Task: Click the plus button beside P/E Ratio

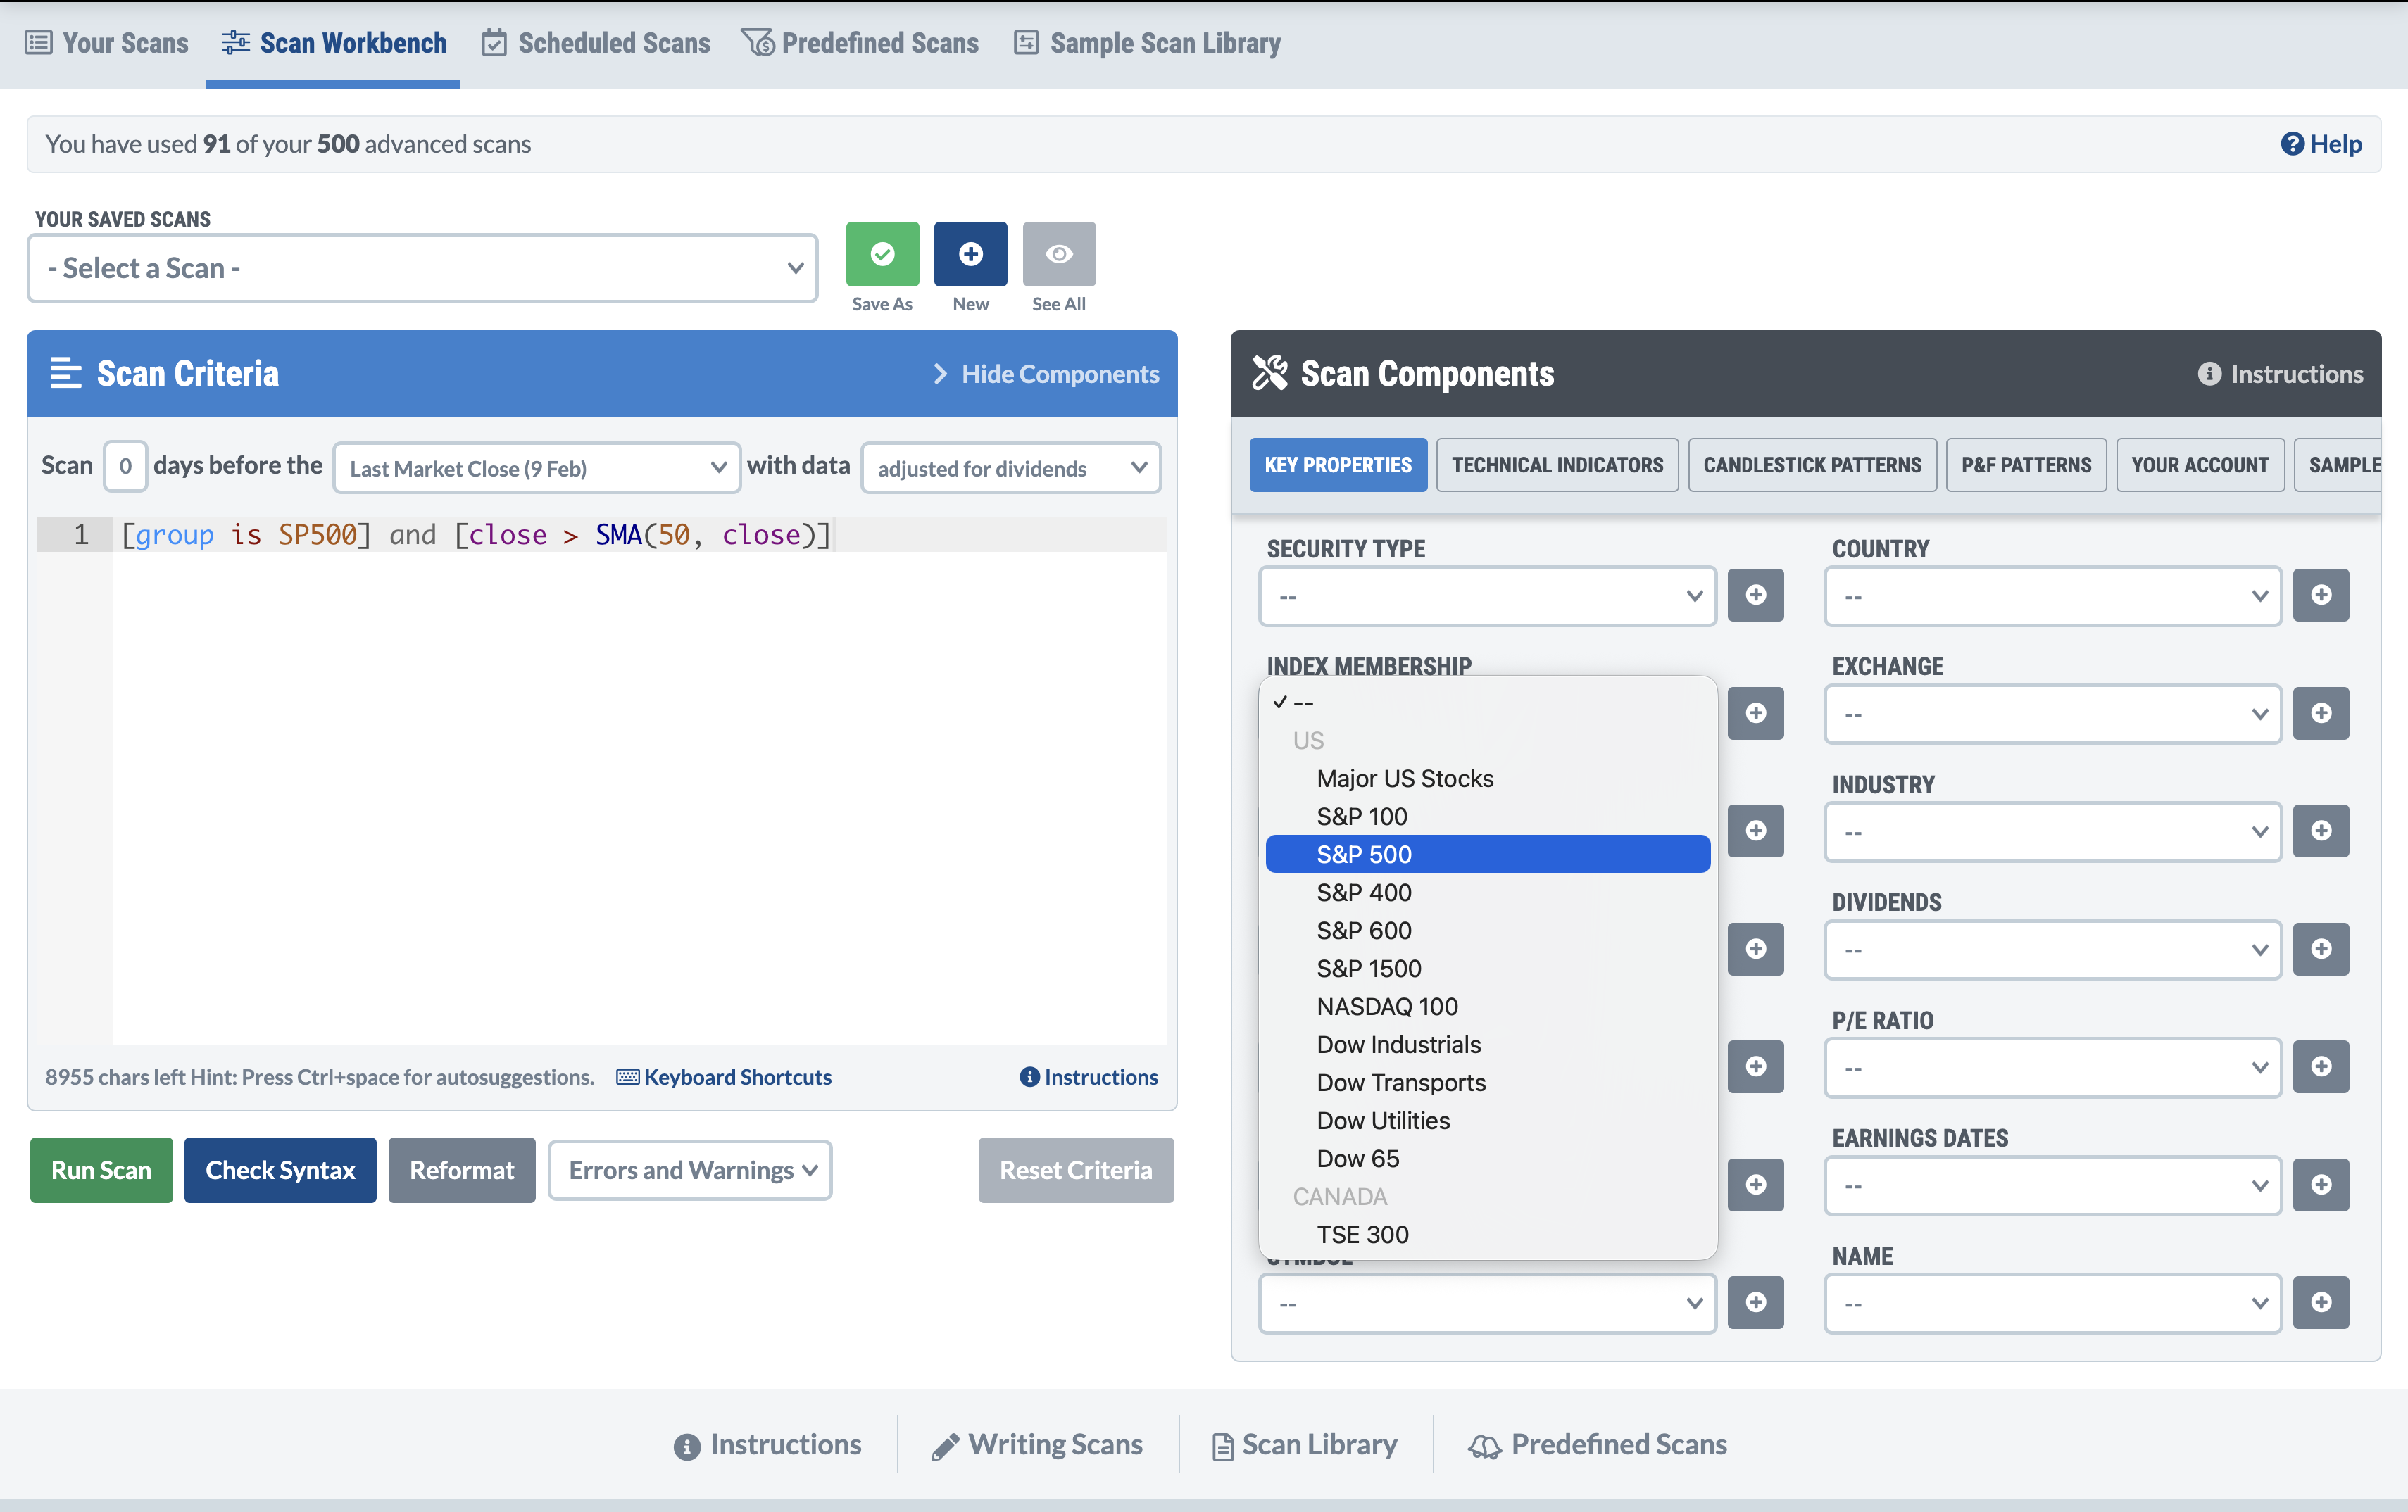Action: pyautogui.click(x=2321, y=1066)
